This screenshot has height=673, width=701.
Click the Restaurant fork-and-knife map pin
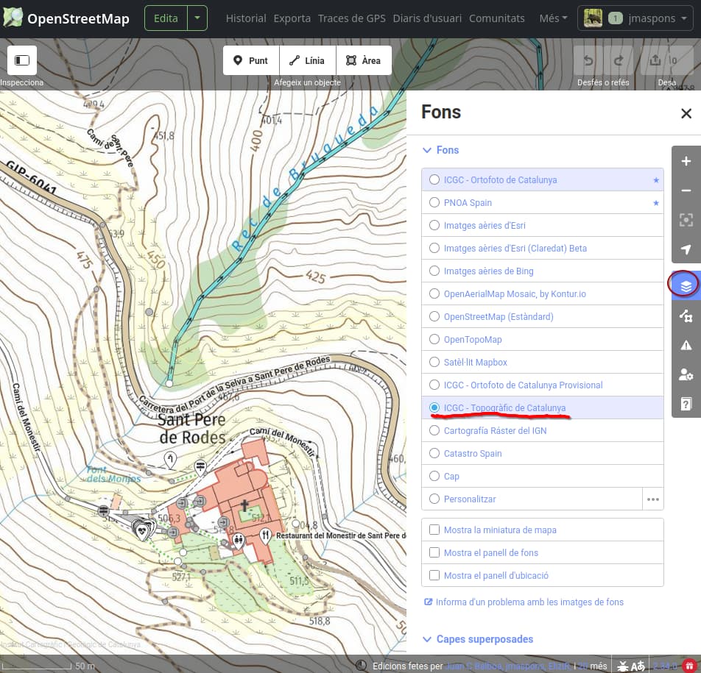[x=266, y=535]
